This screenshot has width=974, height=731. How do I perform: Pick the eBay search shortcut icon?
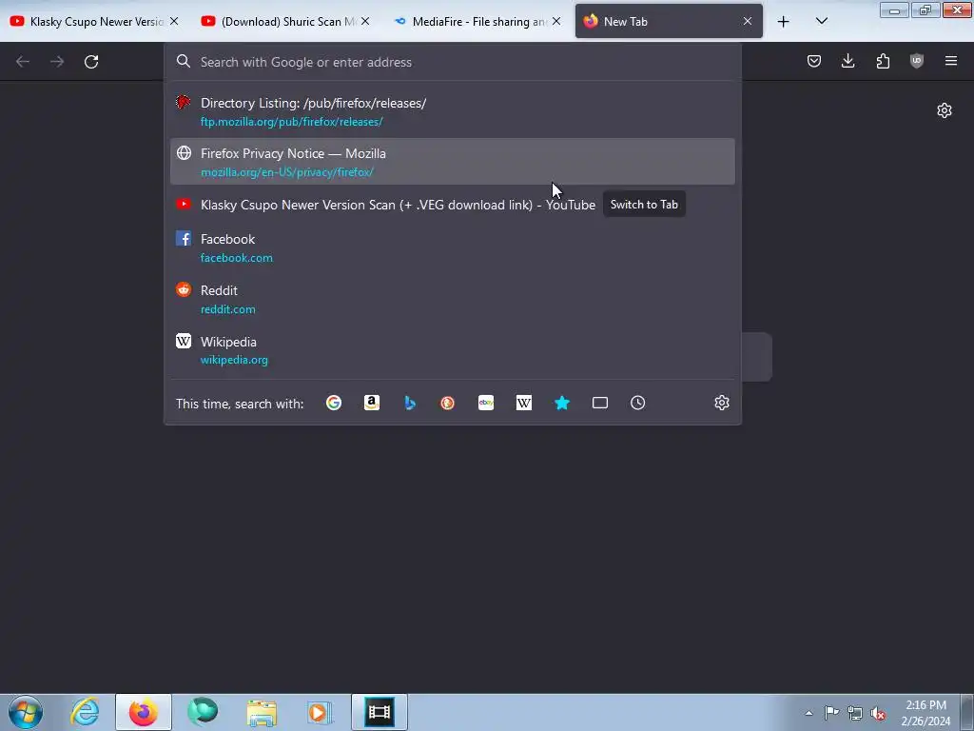(x=486, y=403)
